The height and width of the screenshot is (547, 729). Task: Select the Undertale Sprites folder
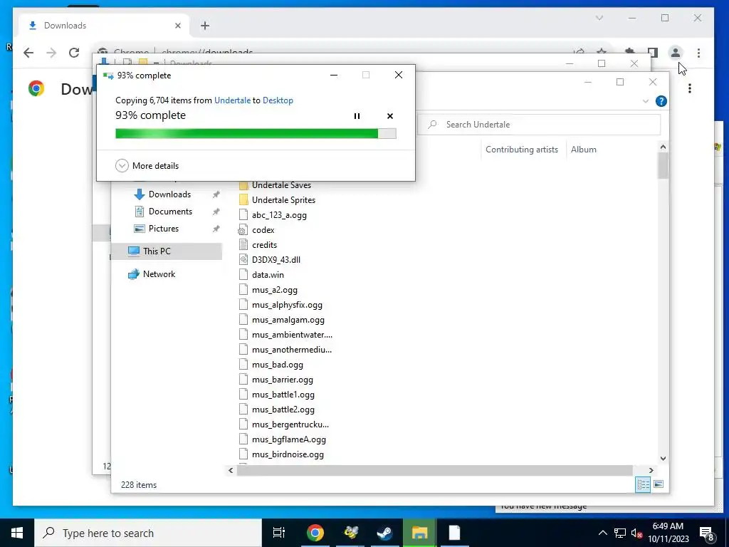[283, 200]
